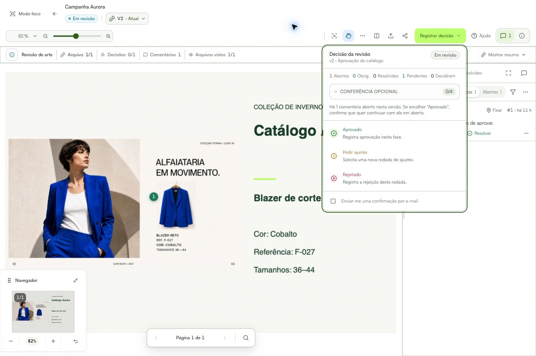Screen dimensions: 536x356
Task: Click the Registrar decisão dropdown button
Action: click(x=440, y=36)
